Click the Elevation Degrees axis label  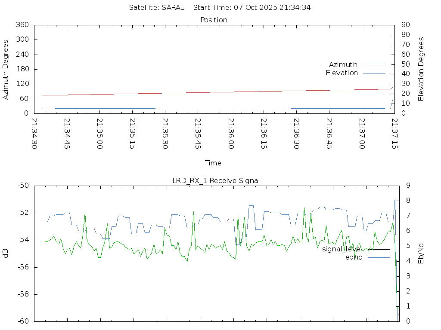pos(421,69)
